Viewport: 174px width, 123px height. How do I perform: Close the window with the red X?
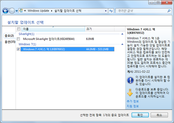(167, 3)
